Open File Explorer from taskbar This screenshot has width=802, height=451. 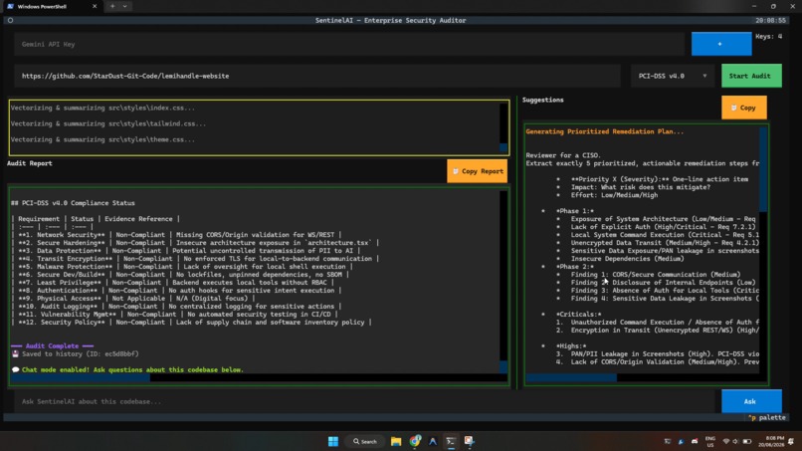point(396,441)
